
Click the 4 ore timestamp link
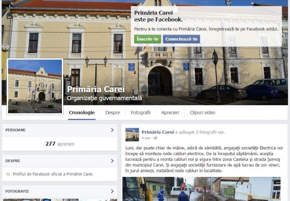tap(146, 138)
